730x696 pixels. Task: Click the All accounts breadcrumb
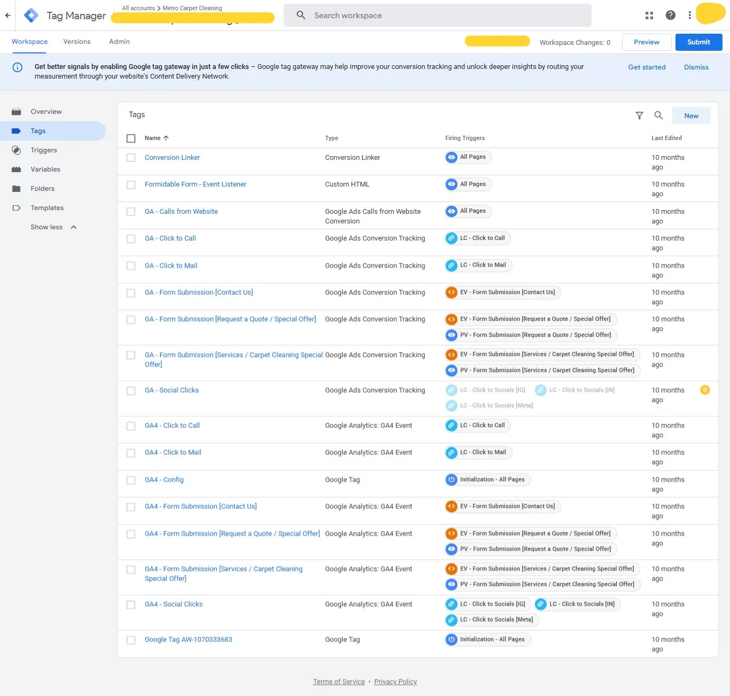coord(138,8)
